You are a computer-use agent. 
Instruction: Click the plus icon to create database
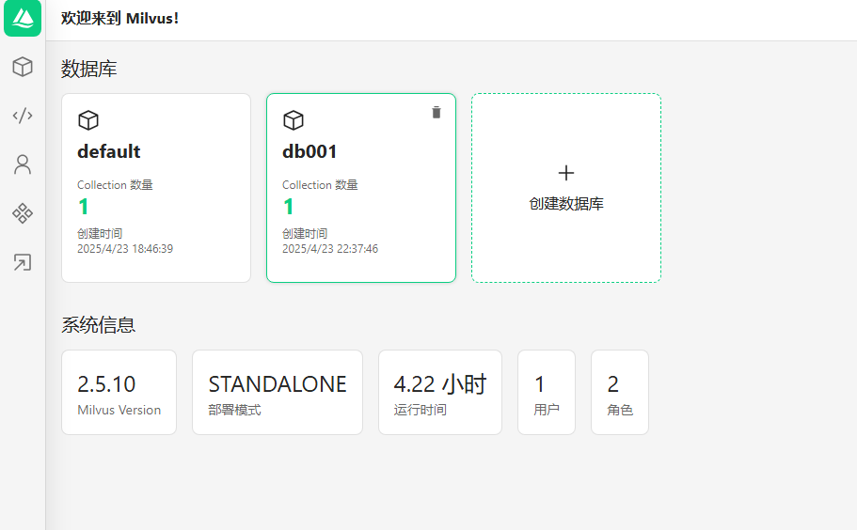[566, 173]
